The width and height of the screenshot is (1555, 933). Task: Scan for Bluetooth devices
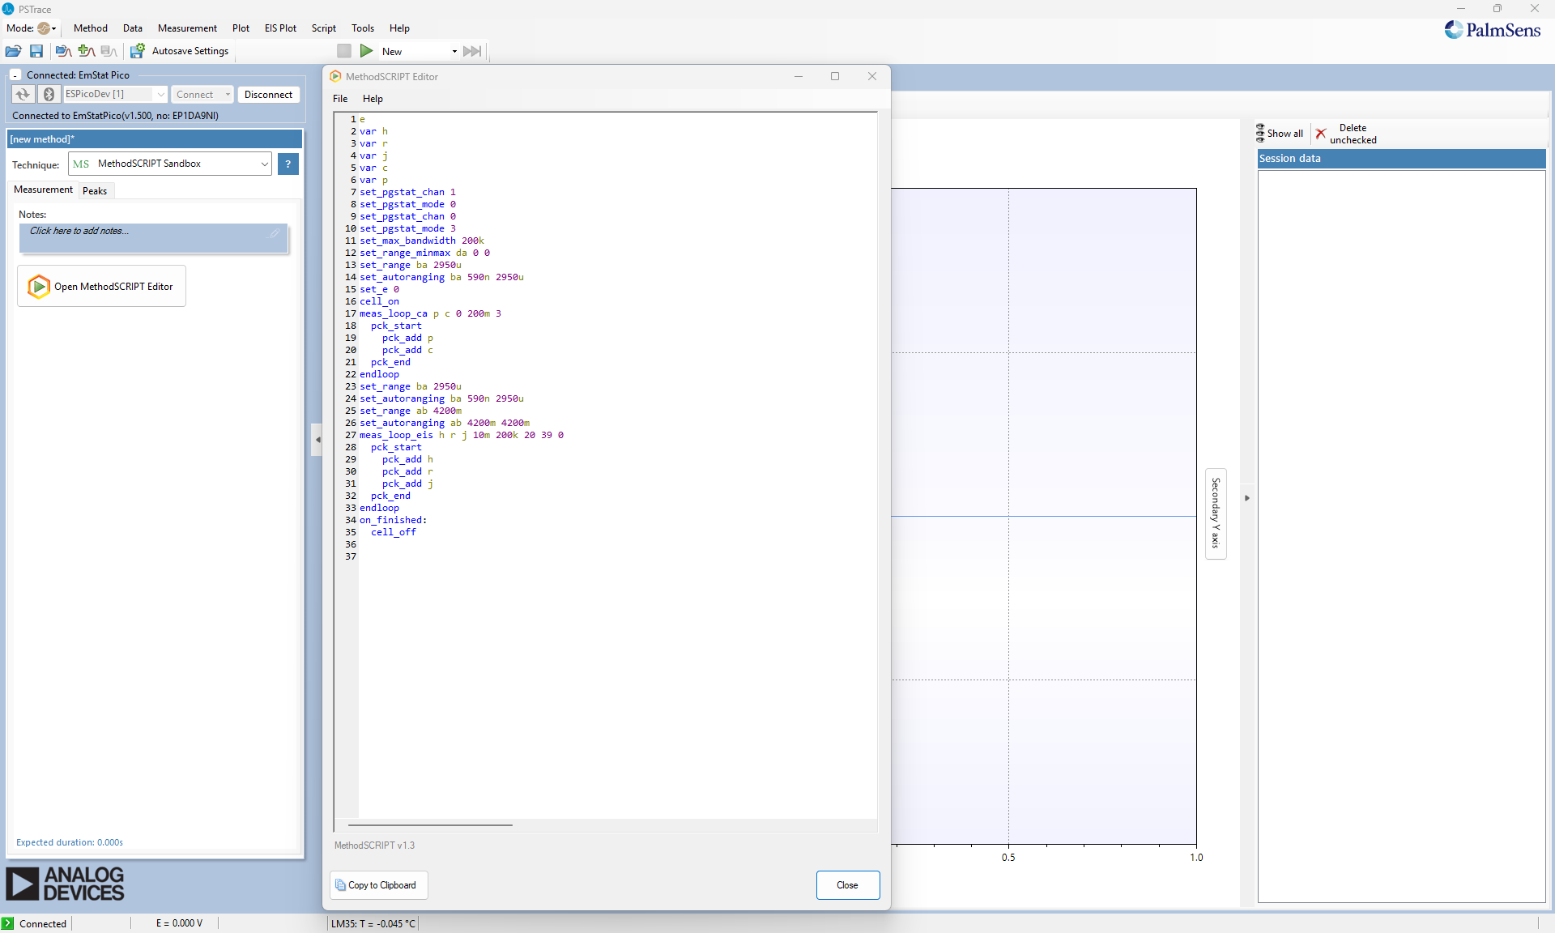(49, 94)
